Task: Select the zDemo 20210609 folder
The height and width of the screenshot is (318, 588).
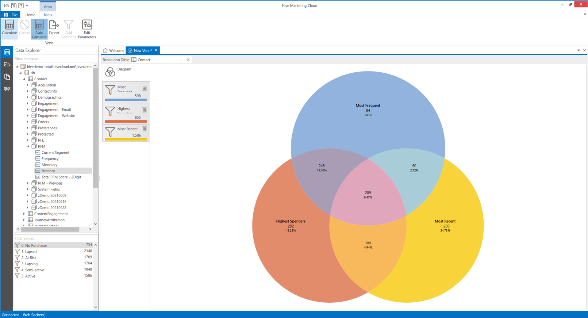Action: (52, 195)
